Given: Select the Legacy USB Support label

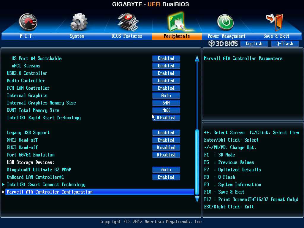Looking at the screenshot, I should pyautogui.click(x=28, y=133).
